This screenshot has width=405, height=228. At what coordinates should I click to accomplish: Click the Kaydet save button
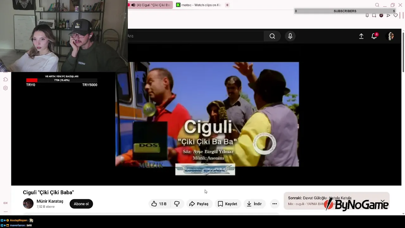tap(227, 204)
